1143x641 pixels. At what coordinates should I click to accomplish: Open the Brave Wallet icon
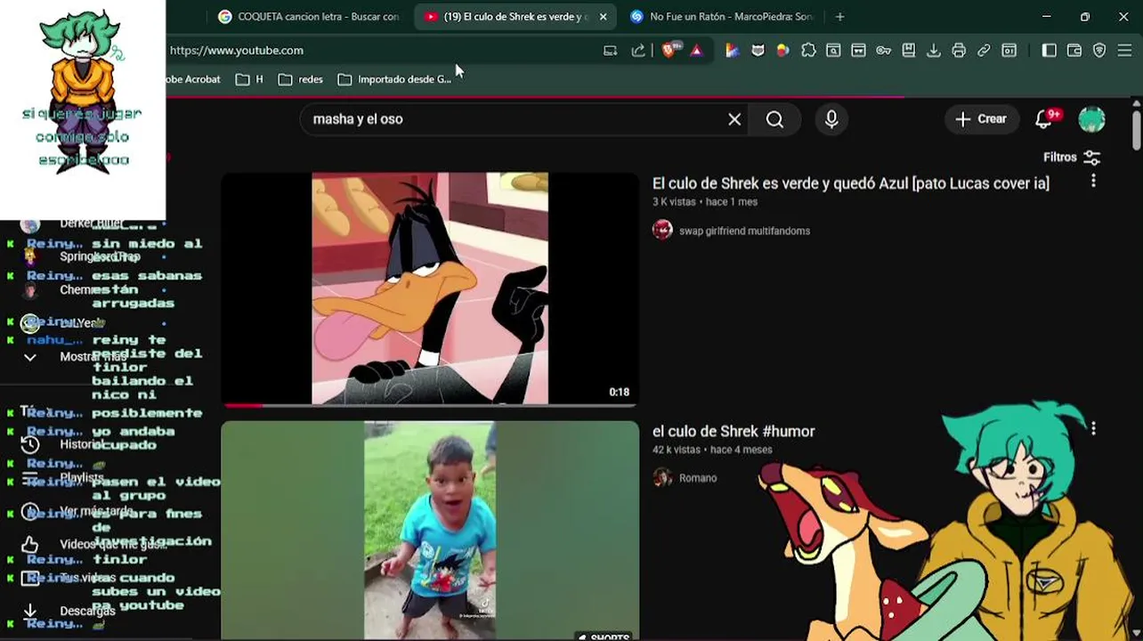[1074, 51]
